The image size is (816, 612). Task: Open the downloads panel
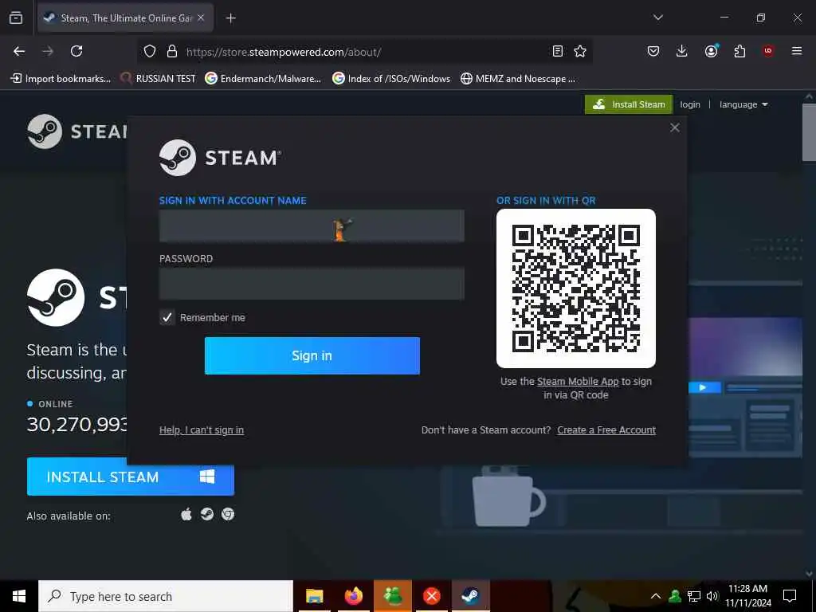(682, 51)
